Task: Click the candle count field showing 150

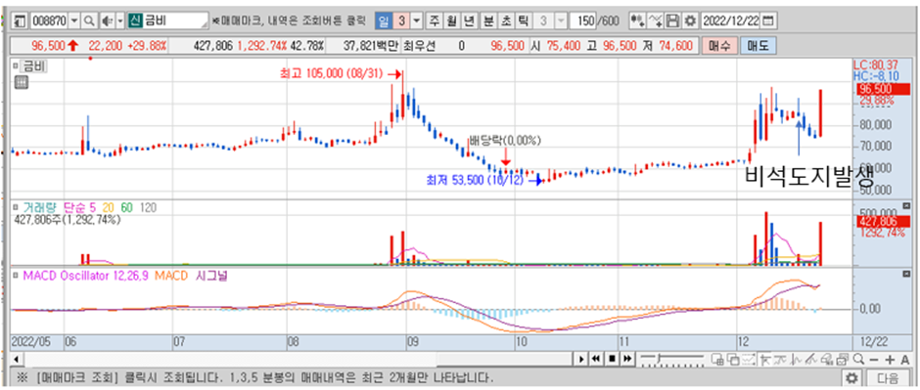Action: tap(583, 22)
